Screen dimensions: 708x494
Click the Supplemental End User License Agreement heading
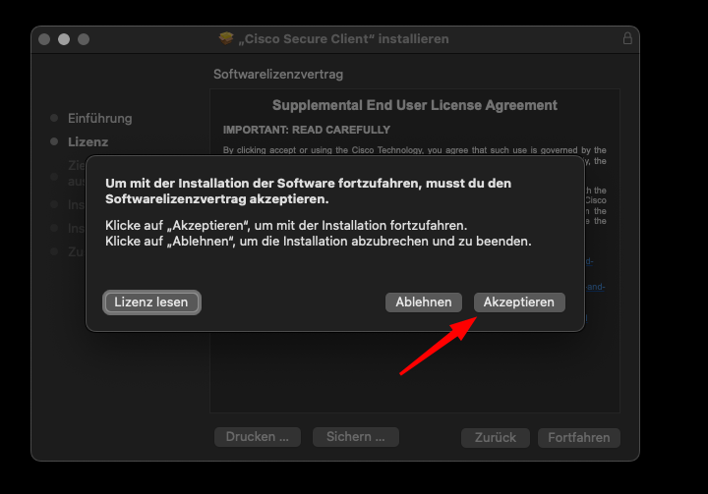414,105
